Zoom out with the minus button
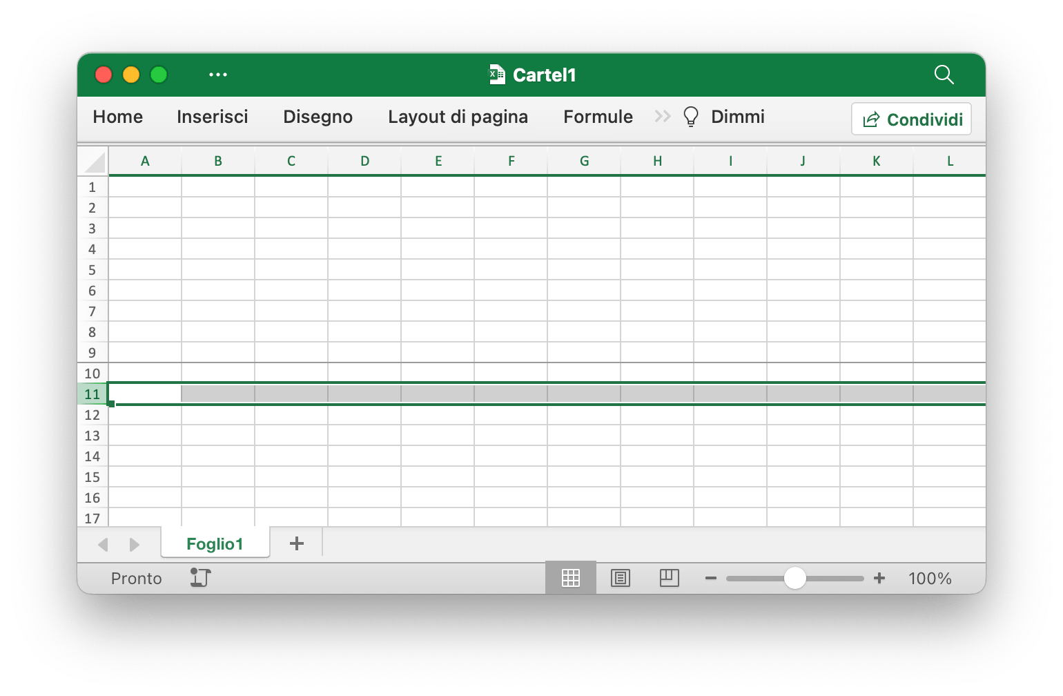Image resolution: width=1063 pixels, height=696 pixels. [x=710, y=578]
